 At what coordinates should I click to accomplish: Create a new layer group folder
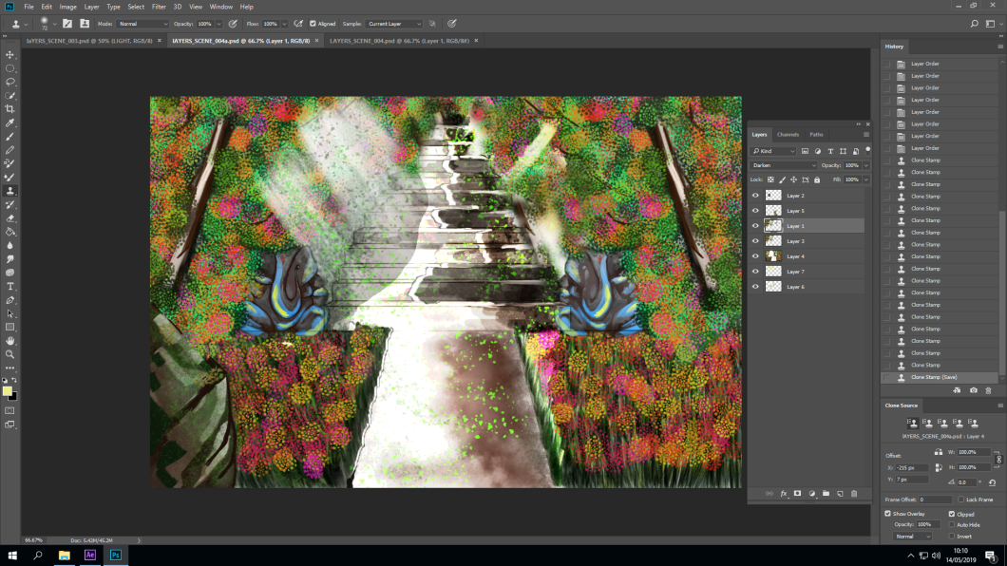[826, 494]
